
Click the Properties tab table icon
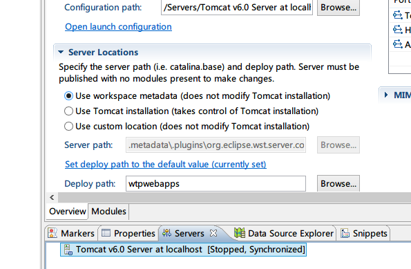coord(106,233)
